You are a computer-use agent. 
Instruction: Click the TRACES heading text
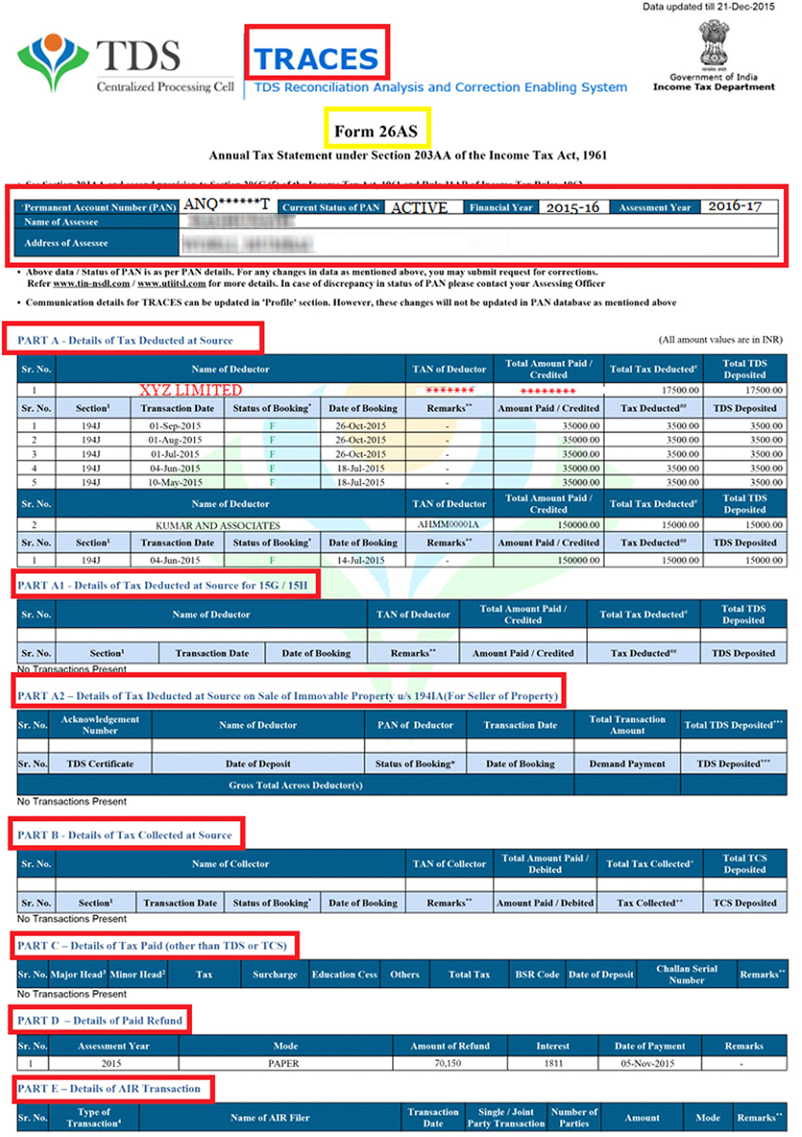pyautogui.click(x=317, y=59)
